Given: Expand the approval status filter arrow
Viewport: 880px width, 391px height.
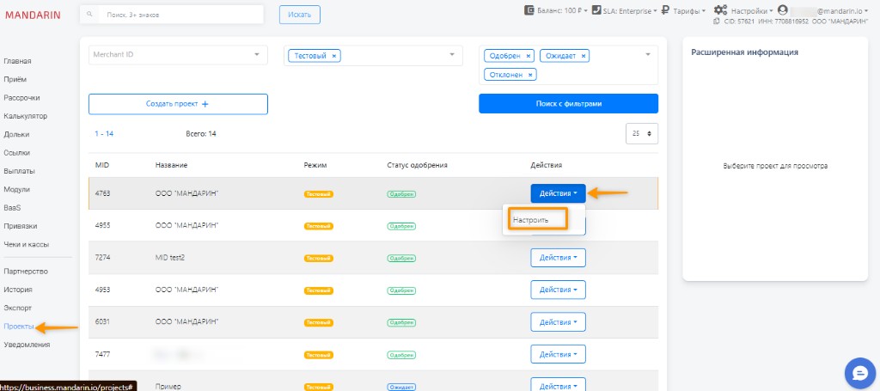Looking at the screenshot, I should [x=648, y=54].
